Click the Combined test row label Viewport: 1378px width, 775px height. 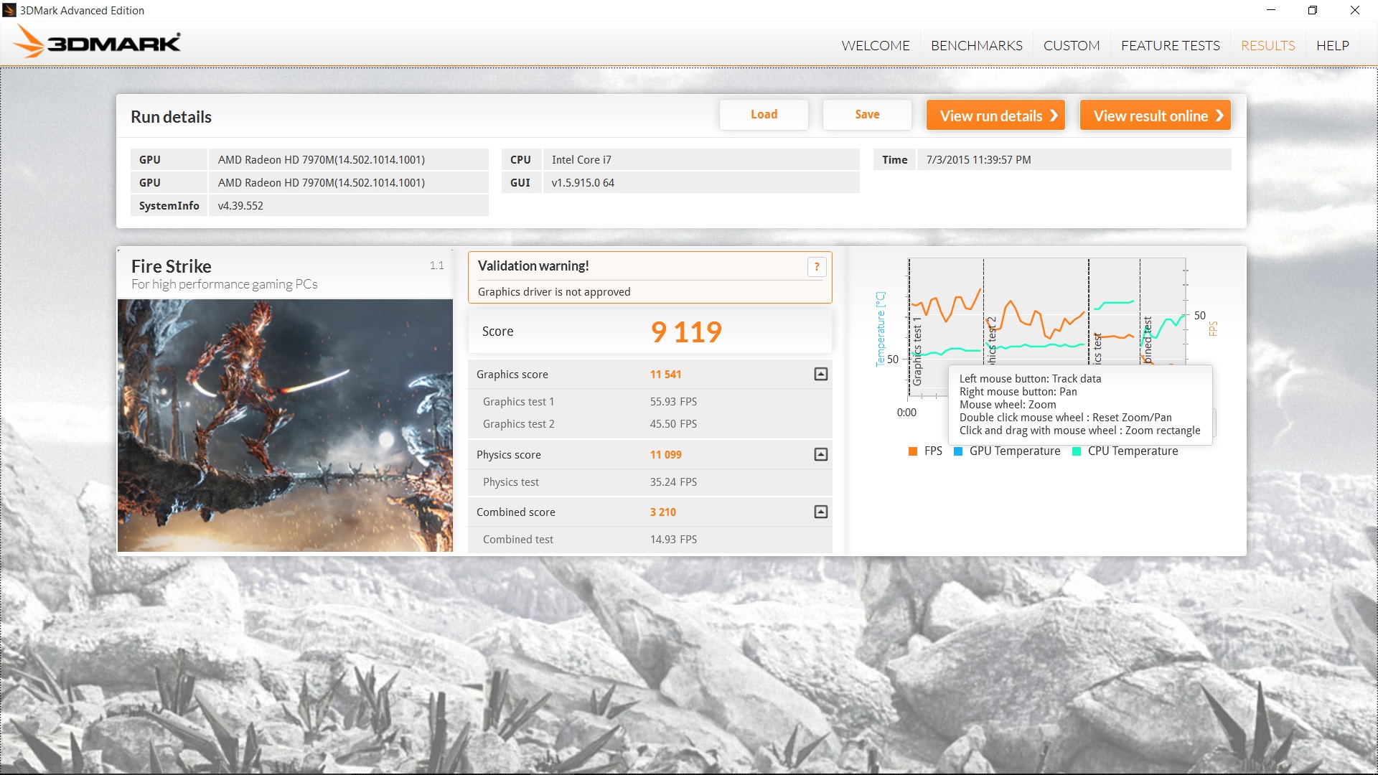(x=517, y=540)
